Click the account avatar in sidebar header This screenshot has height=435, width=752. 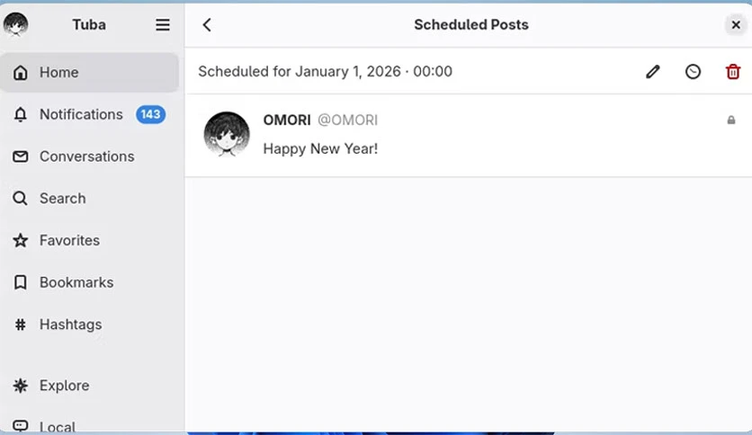point(16,24)
